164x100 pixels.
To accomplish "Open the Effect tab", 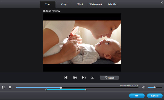I will (80, 4).
